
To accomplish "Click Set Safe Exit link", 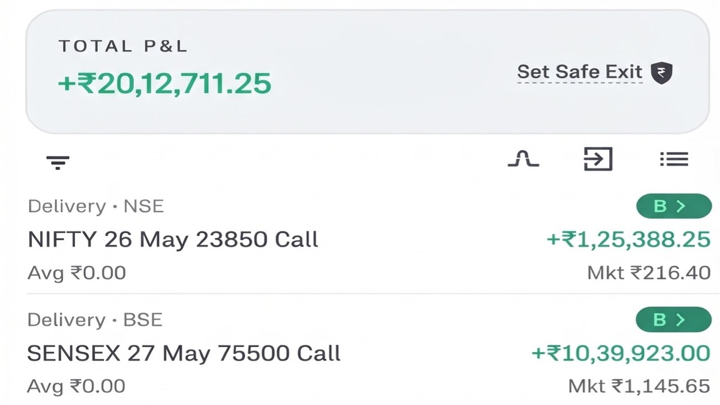I will coord(579,72).
